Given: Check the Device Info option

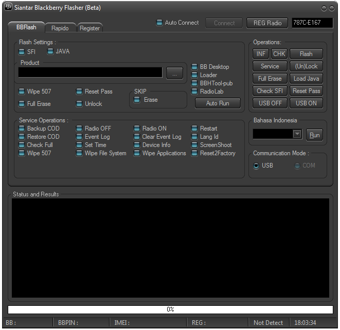Looking at the screenshot, I should click(x=137, y=145).
